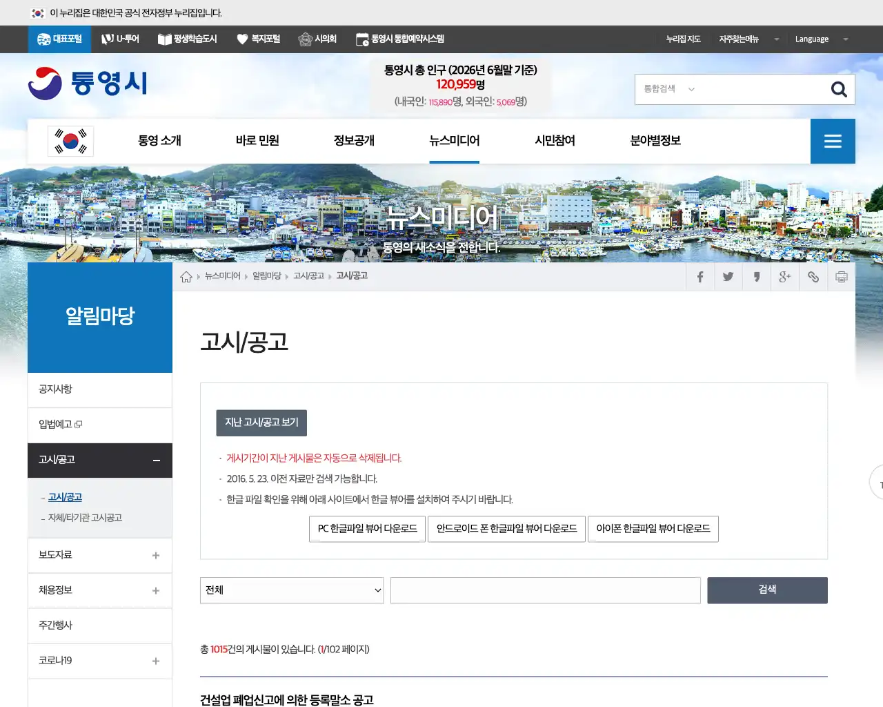Screen dimensions: 883x707
Task: Open 공지사항 in sidebar
Action: (x=100, y=390)
